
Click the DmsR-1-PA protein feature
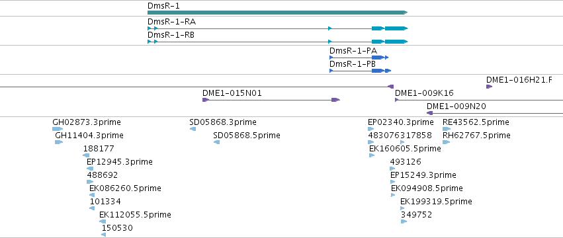tap(359, 58)
